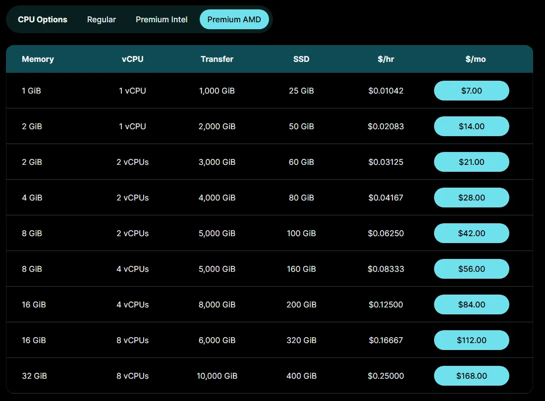This screenshot has width=545, height=401.
Task: Click 4 vCPUs in the $56.00 row
Action: [132, 269]
